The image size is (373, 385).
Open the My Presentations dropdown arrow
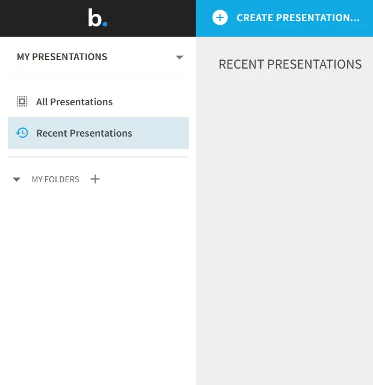[x=180, y=57]
